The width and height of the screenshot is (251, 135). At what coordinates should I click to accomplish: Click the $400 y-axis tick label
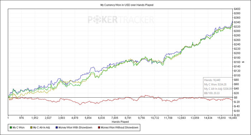coord(237,9)
